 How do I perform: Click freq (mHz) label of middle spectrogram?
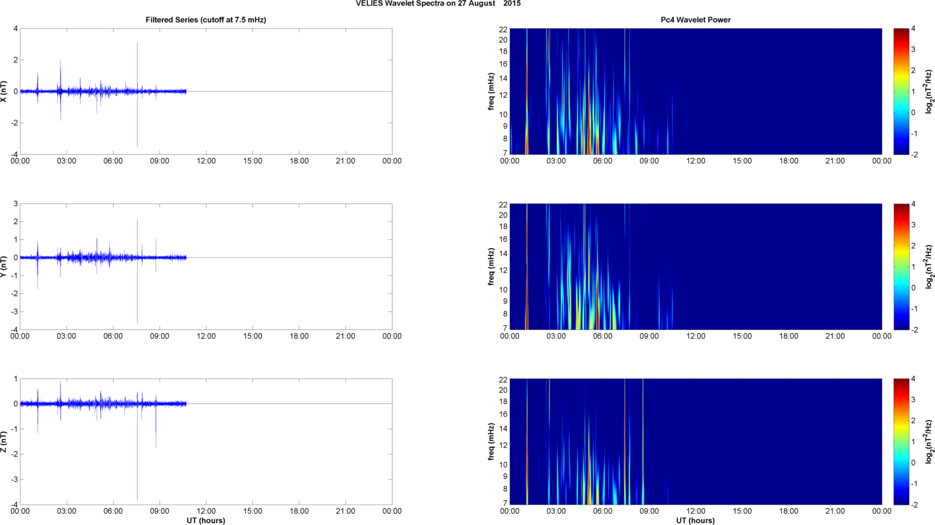pos(491,267)
